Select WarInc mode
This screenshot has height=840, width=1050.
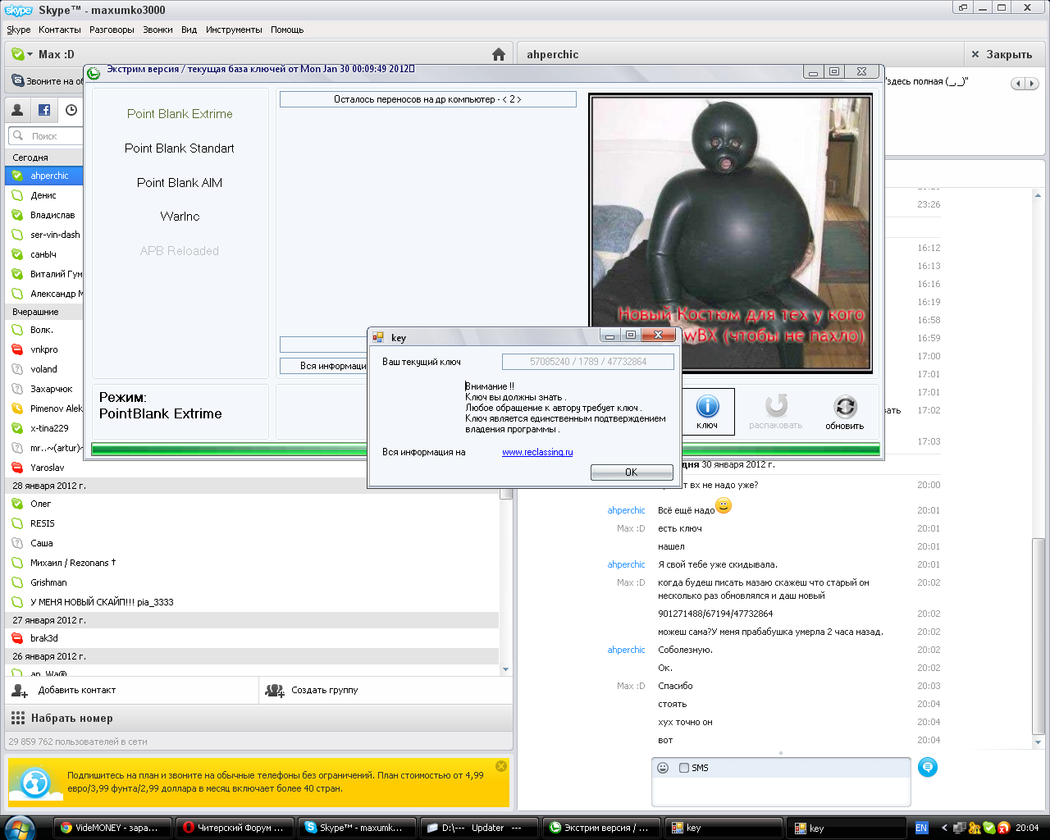point(180,217)
